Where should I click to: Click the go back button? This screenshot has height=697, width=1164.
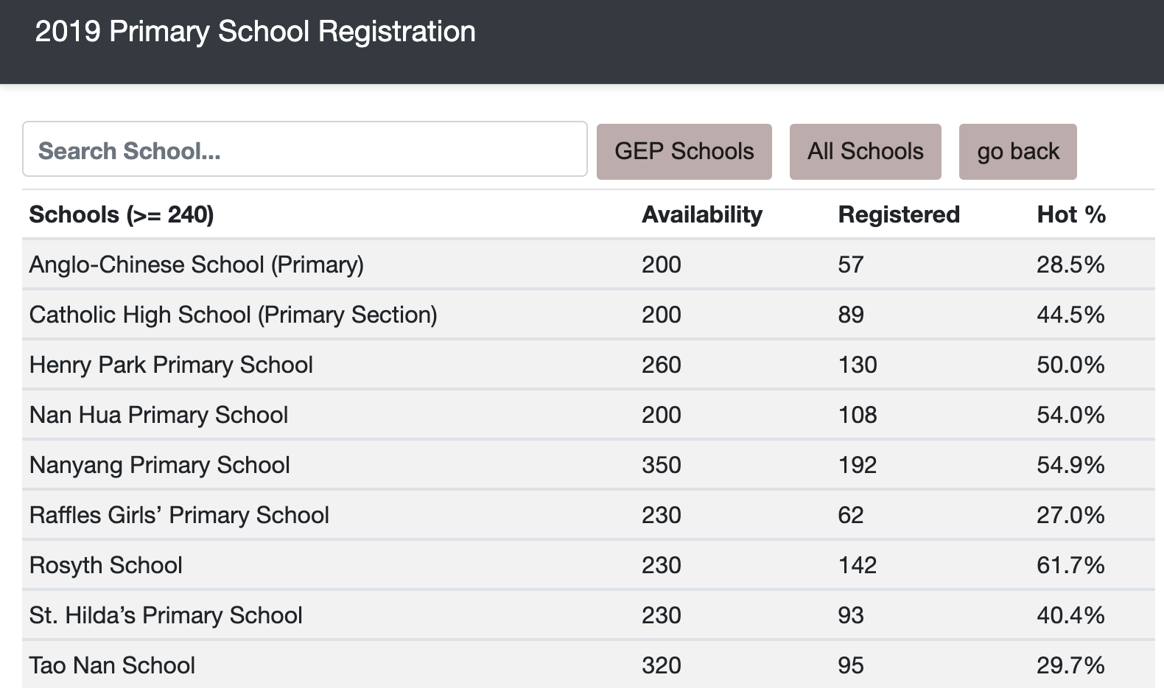pyautogui.click(x=1017, y=152)
